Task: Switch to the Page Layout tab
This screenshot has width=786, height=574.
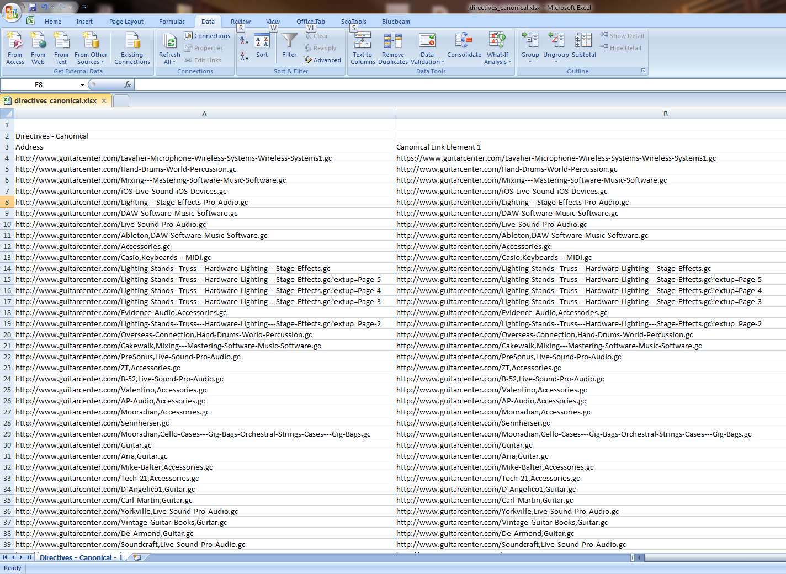Action: (126, 22)
